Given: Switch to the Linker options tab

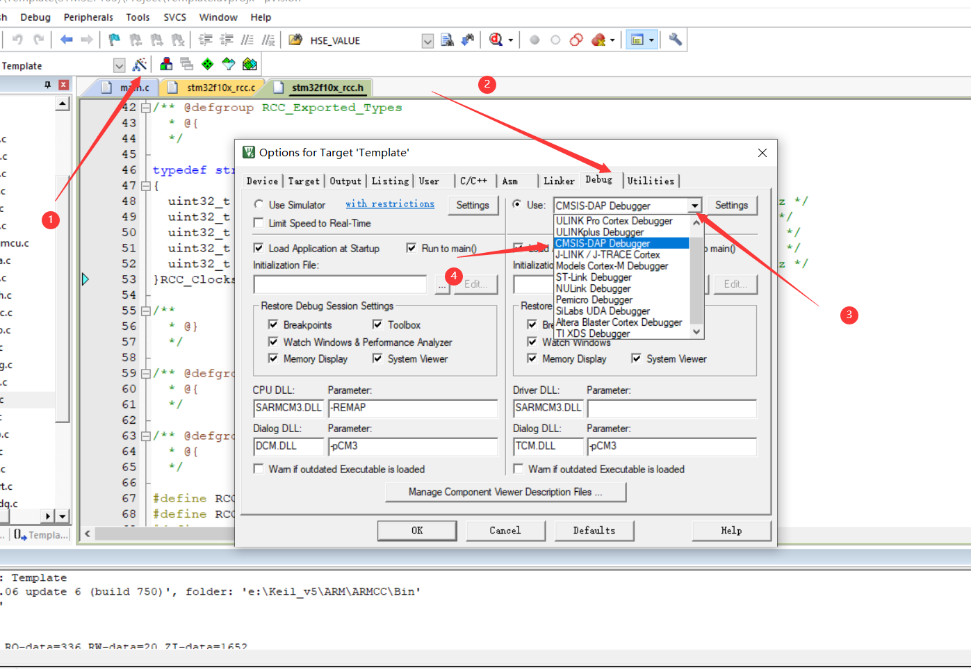Looking at the screenshot, I should pyautogui.click(x=559, y=181).
